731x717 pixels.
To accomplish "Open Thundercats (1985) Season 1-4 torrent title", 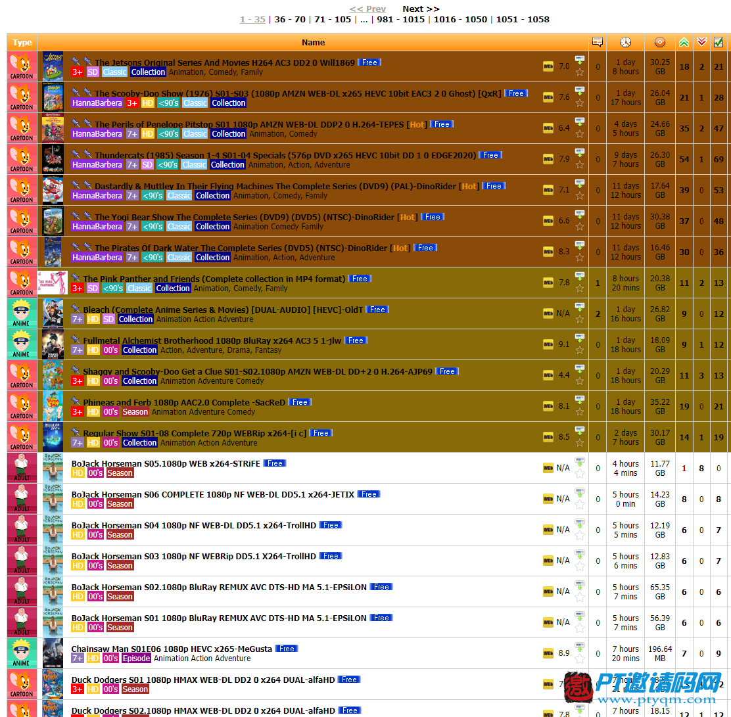I will [x=285, y=155].
